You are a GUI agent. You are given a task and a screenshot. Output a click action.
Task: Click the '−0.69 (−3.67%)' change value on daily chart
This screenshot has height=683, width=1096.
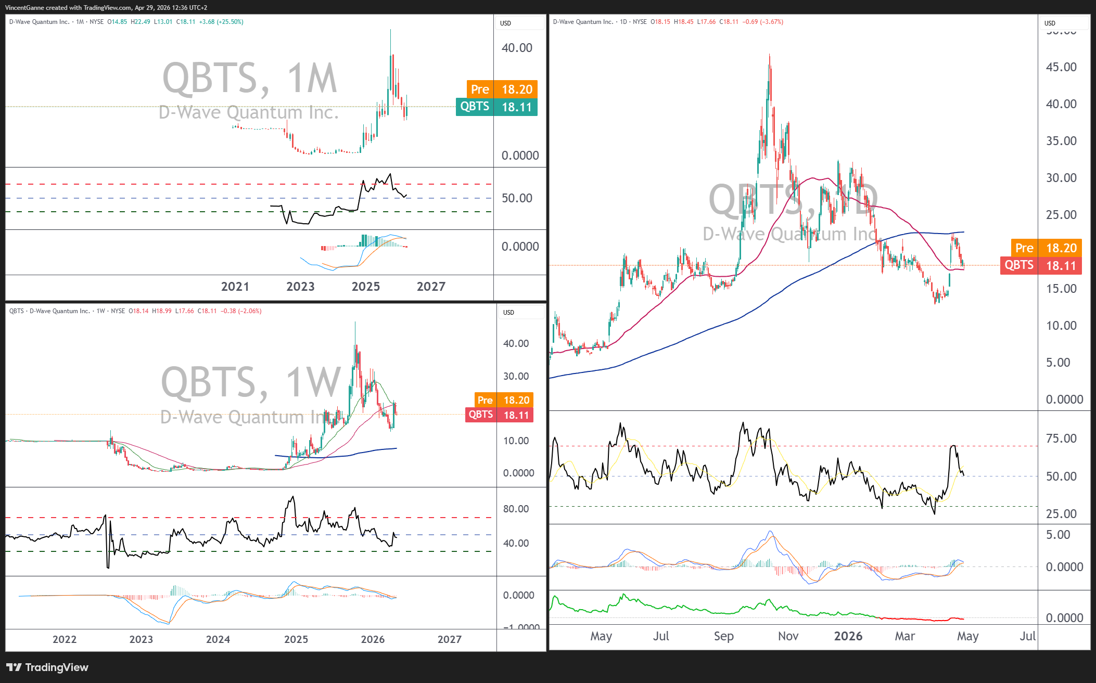pos(762,22)
